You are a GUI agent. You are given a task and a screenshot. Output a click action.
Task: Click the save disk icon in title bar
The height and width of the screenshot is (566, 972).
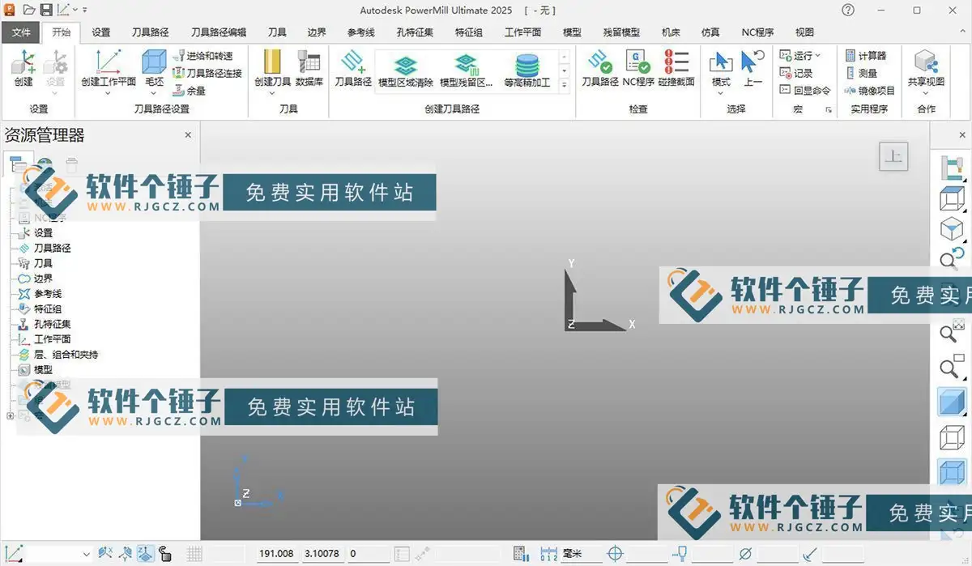click(46, 10)
